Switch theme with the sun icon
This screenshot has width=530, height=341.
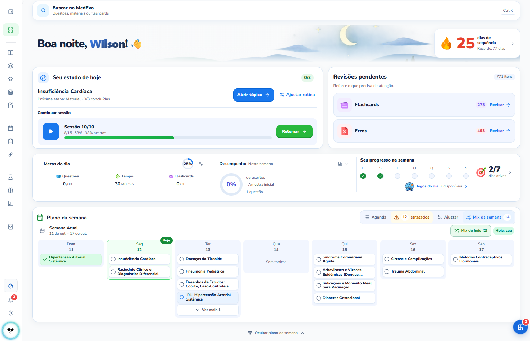pyautogui.click(x=11, y=313)
